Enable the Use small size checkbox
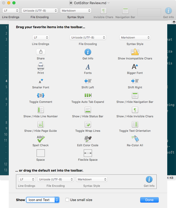This screenshot has height=208, width=176. 67,200
